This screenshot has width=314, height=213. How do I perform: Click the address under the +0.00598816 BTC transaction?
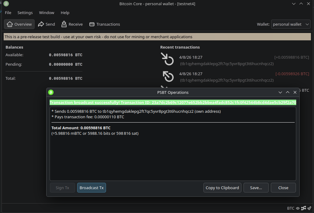coord(227,64)
